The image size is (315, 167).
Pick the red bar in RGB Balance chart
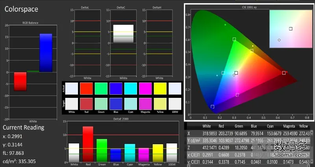click(20, 81)
